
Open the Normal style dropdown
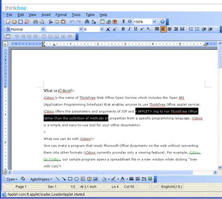point(43,29)
